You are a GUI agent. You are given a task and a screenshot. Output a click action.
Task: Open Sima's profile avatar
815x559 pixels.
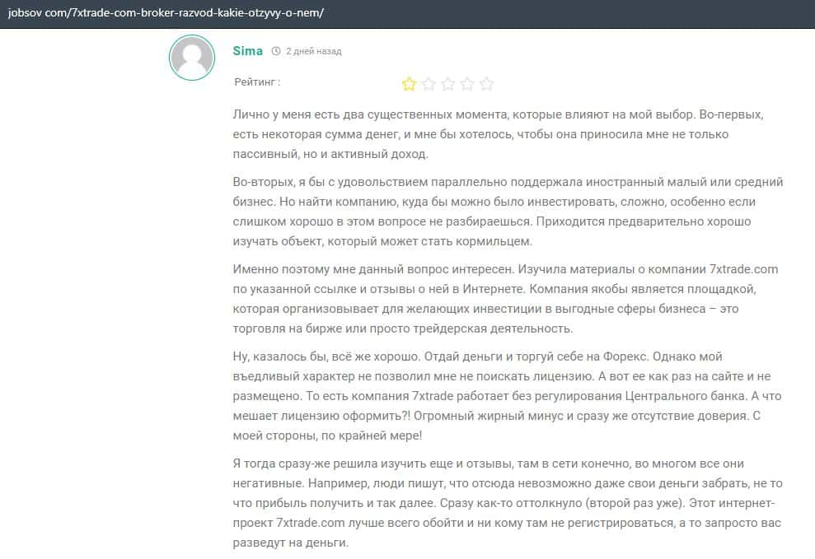click(x=192, y=58)
